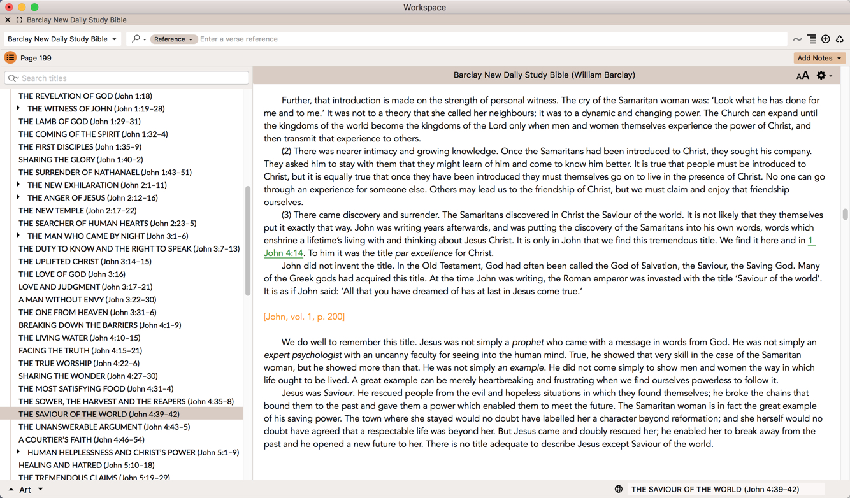
Task: Click the fullscreen expand icon beside tab title
Action: click(19, 20)
